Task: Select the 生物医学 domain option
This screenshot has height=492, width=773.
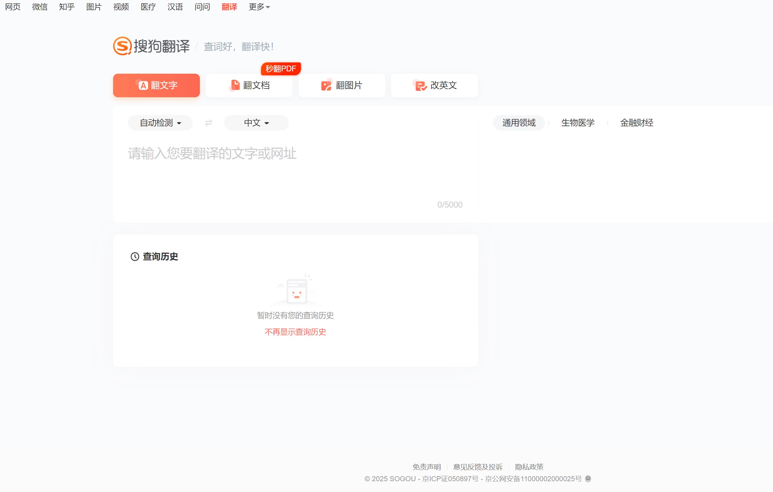Action: 577,122
